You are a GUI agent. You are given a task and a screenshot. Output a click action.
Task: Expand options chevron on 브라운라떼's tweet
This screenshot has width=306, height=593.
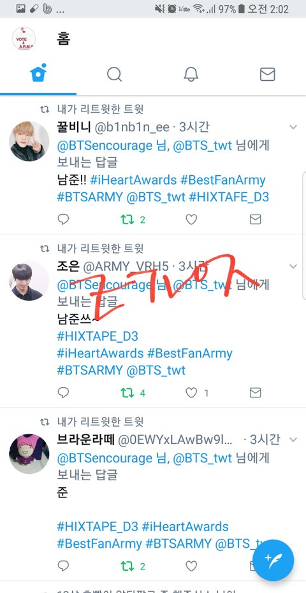[293, 439]
